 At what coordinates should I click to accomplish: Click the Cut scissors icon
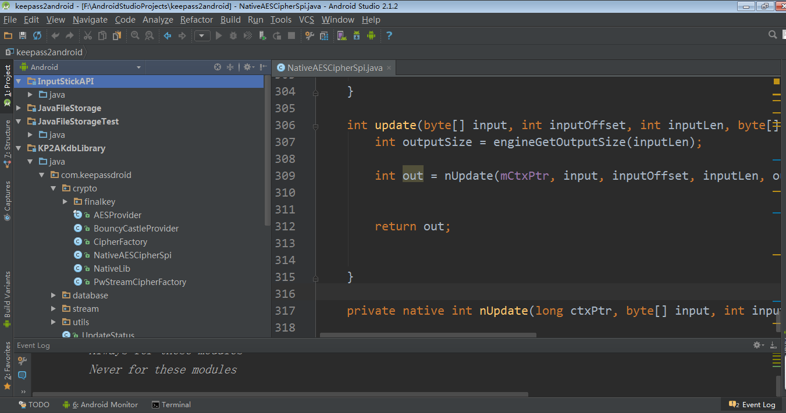pos(87,35)
